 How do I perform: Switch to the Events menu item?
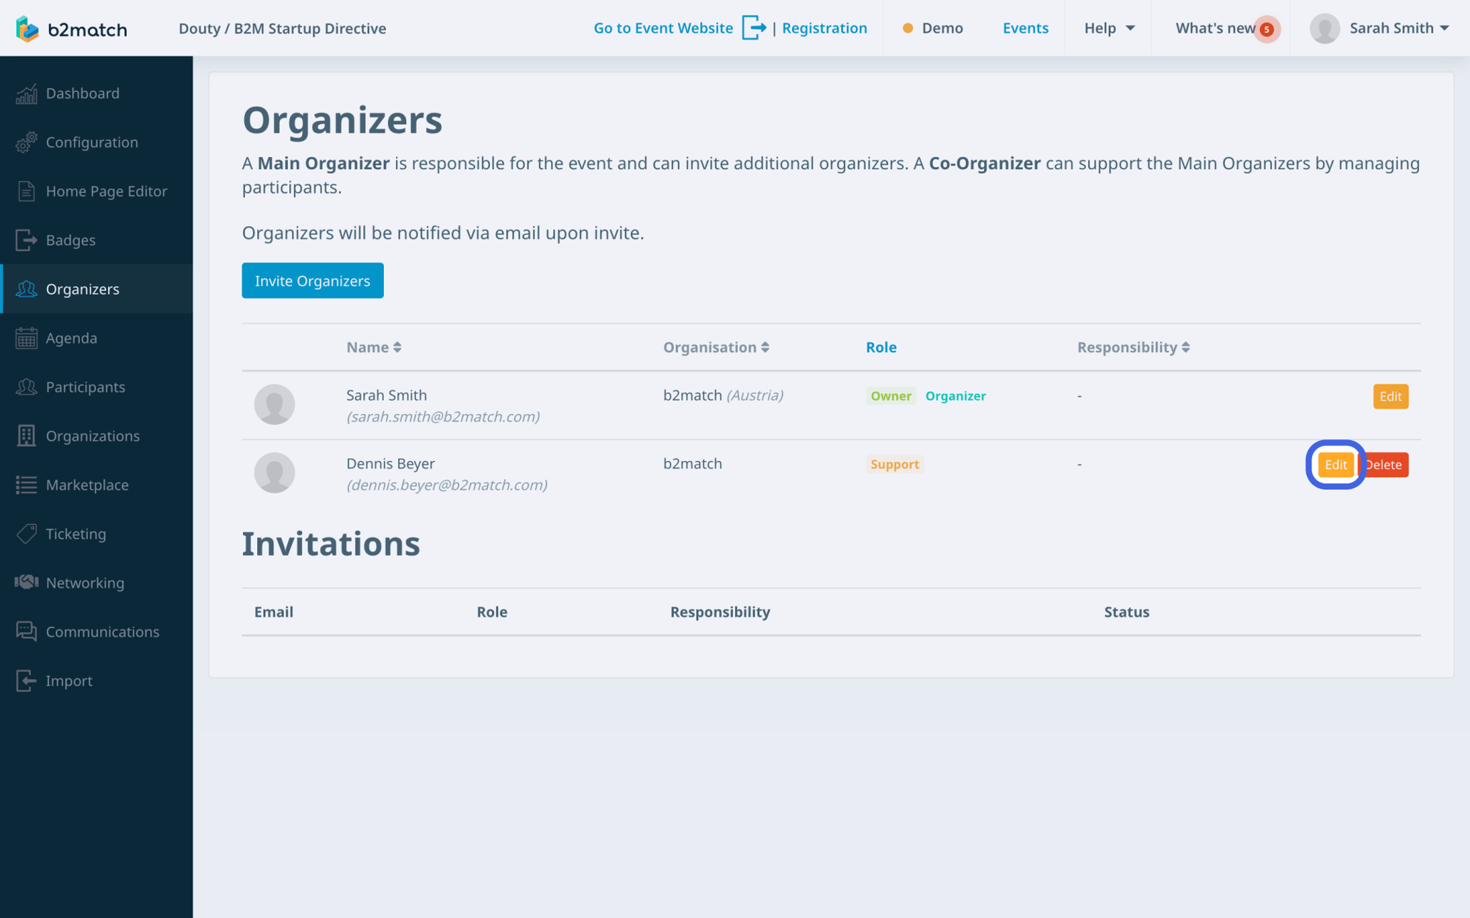pyautogui.click(x=1025, y=28)
